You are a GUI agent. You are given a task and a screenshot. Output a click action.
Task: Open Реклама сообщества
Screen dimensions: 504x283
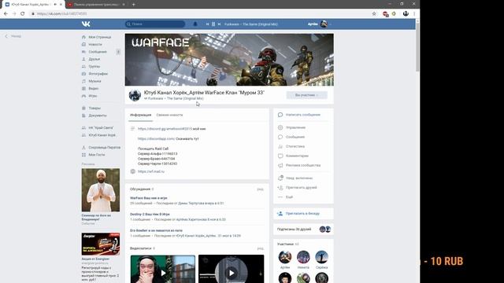302,166
